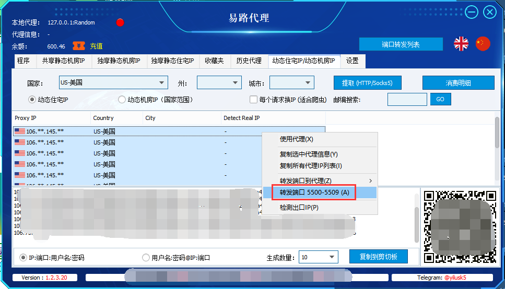Choose the 用户名:密码@IP:端口 format option
This screenshot has height=289, width=505.
(146, 257)
